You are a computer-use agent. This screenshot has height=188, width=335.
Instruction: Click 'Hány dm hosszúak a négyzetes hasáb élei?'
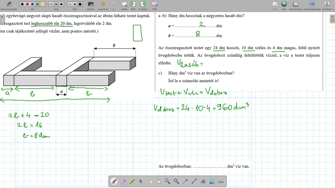(x=206, y=16)
